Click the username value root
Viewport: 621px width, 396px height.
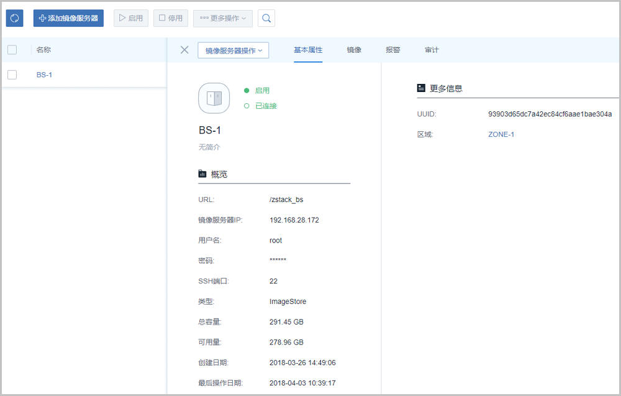coord(276,240)
